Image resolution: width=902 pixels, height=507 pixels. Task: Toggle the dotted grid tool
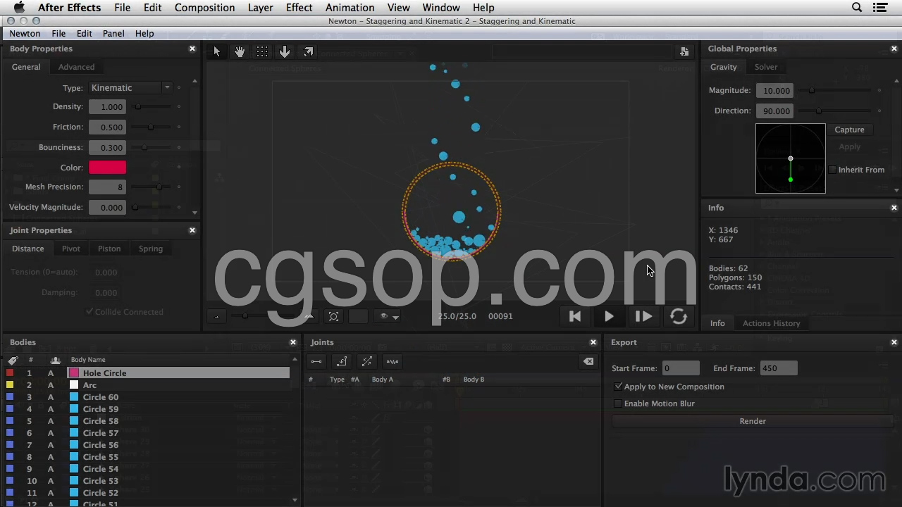pos(262,51)
